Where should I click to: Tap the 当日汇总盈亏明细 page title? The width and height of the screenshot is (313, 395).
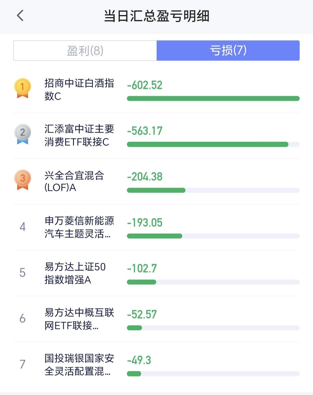(x=156, y=16)
